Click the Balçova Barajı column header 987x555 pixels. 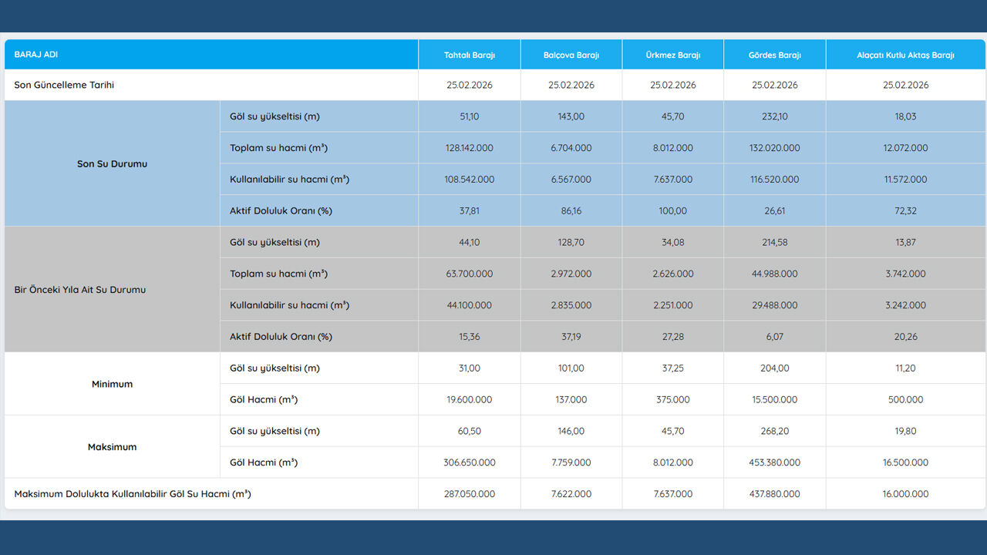[x=571, y=55]
